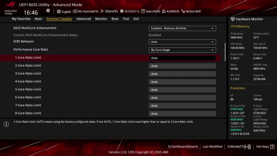Click the 2-Core Ratio Limit field
277x156 pixels.
pyautogui.click(x=182, y=66)
